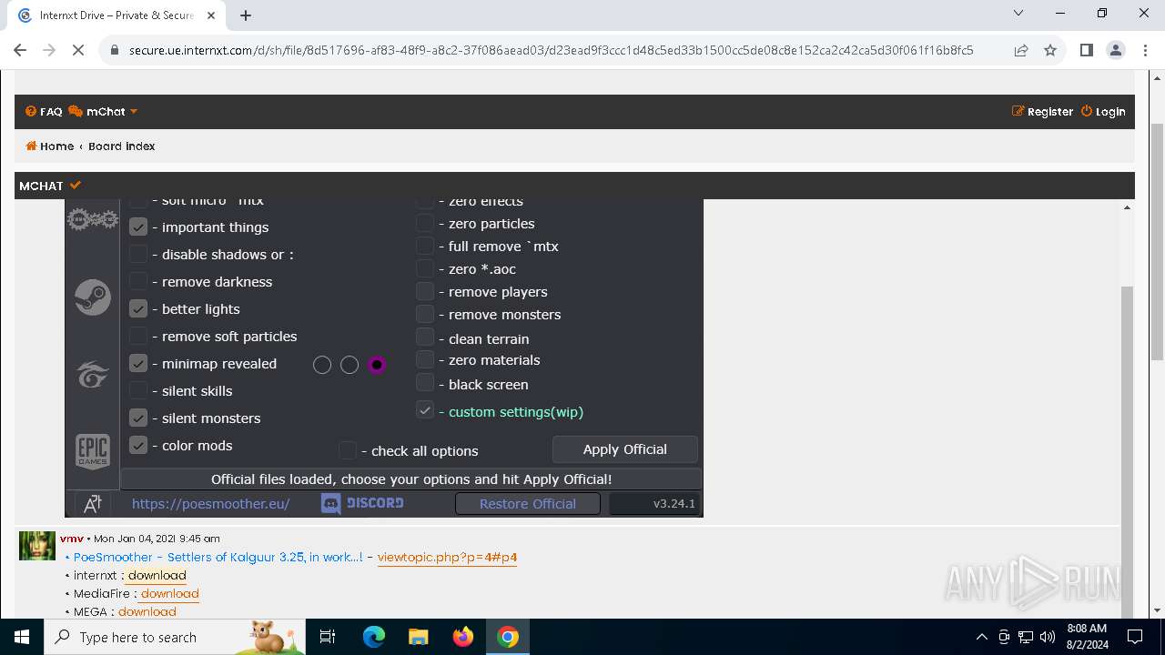Screen dimensions: 1165x655
Task: Click the font size icon
Action: [x=93, y=503]
